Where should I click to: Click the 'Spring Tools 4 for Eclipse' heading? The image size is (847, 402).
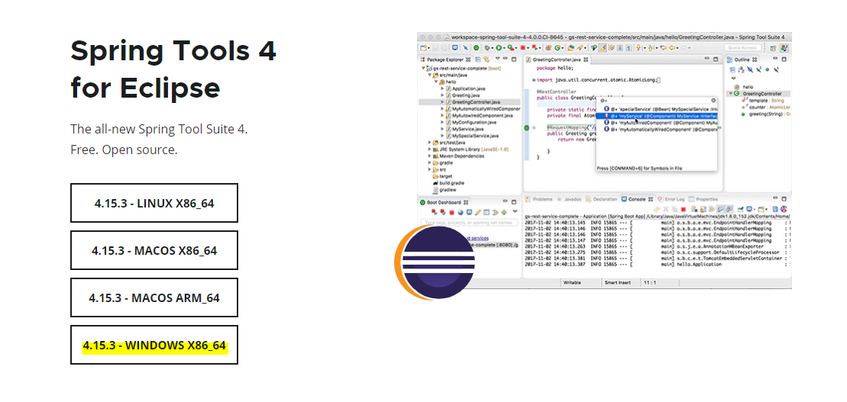[173, 69]
